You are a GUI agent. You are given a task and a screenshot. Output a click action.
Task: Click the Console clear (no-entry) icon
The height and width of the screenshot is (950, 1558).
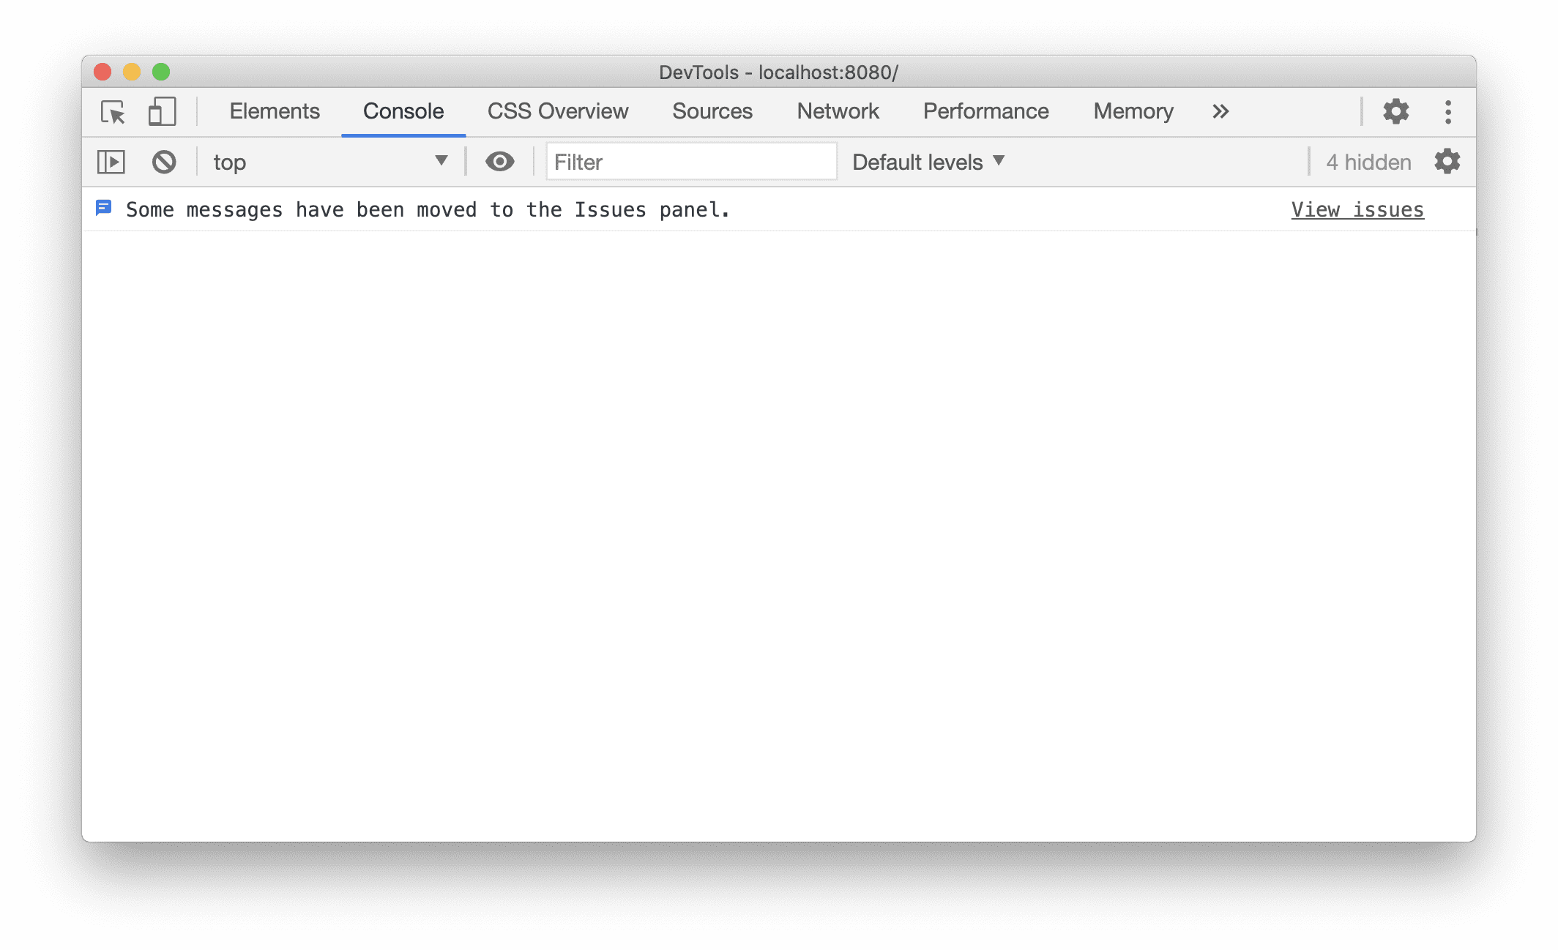point(163,161)
